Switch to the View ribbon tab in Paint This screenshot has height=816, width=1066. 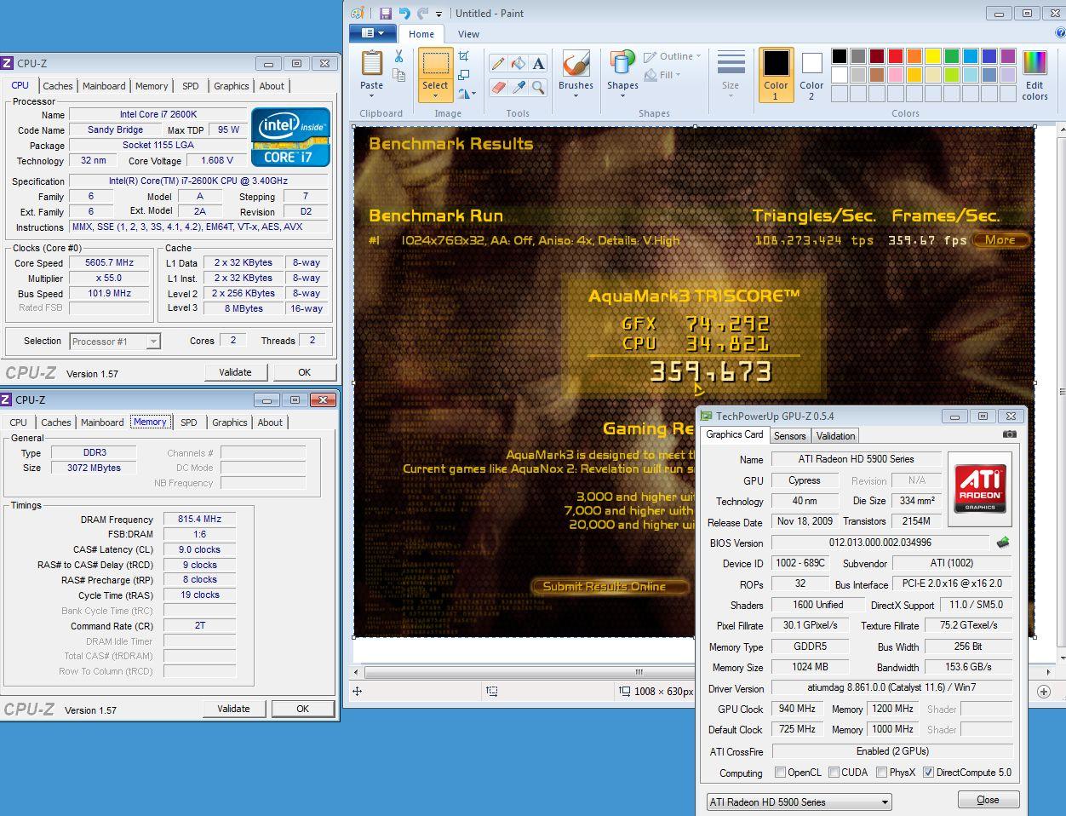(468, 34)
